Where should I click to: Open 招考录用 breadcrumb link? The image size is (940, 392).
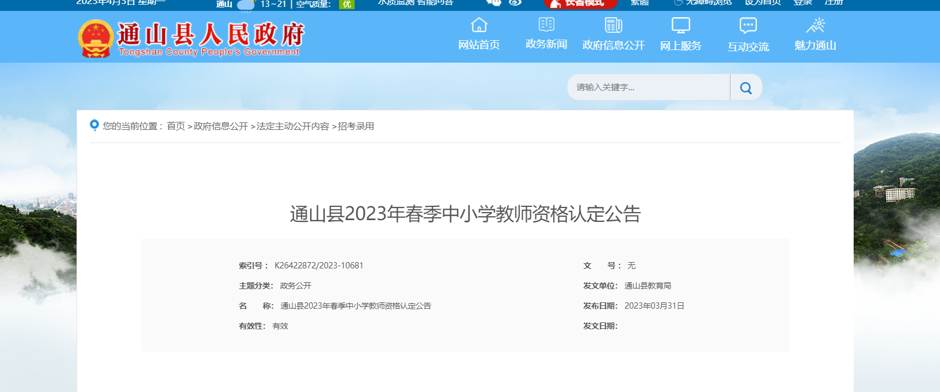pyautogui.click(x=356, y=126)
